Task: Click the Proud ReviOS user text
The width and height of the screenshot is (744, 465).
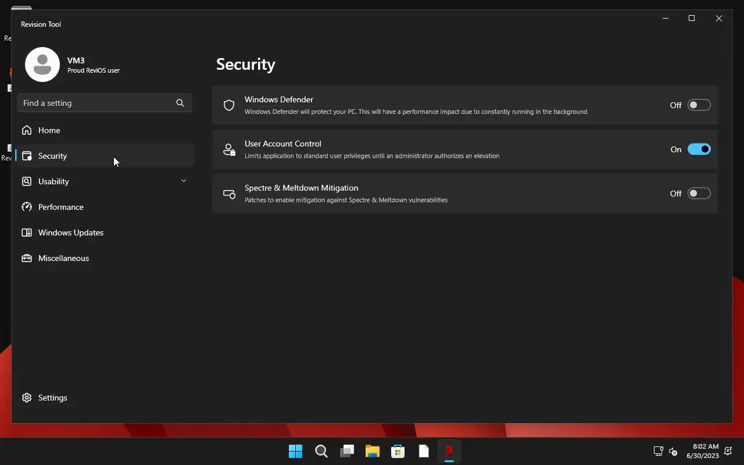Action: click(94, 70)
